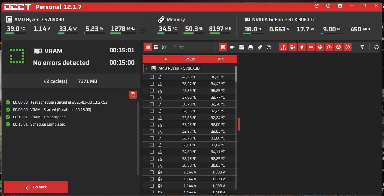384x196 pixels.
Task: Toggle the red unknown type question filter
Action: [x=348, y=47]
